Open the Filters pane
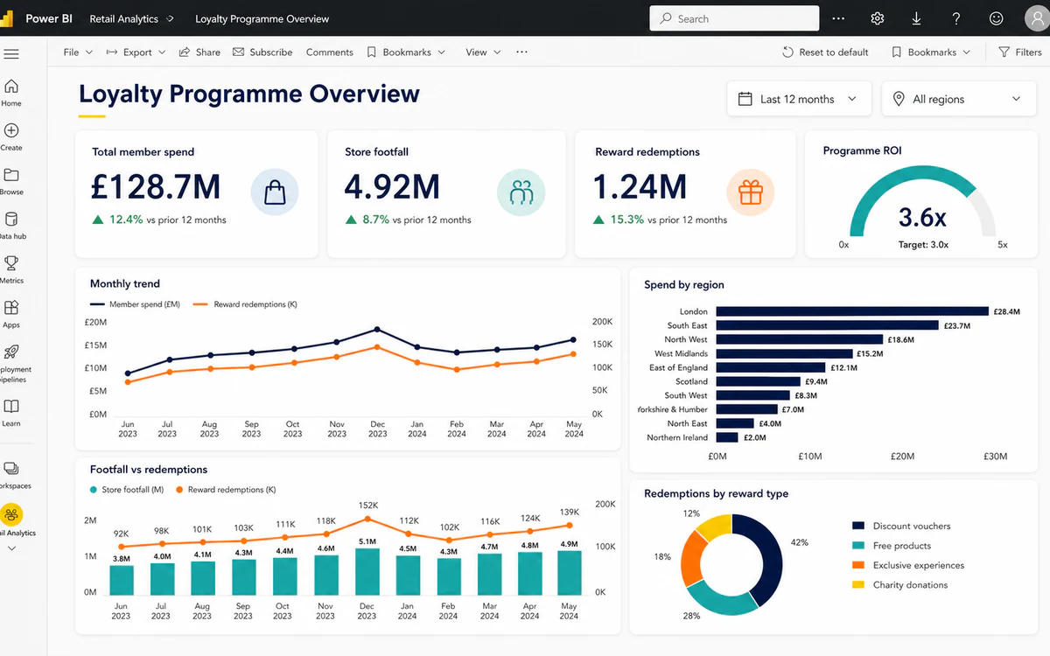The height and width of the screenshot is (656, 1050). (1020, 52)
